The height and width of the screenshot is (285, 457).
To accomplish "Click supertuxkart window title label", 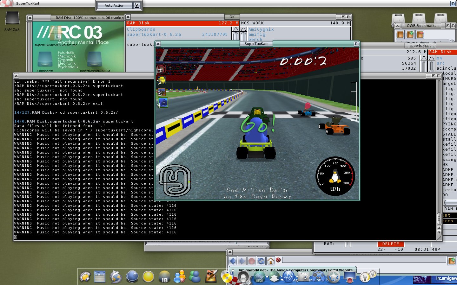I will pos(420,46).
